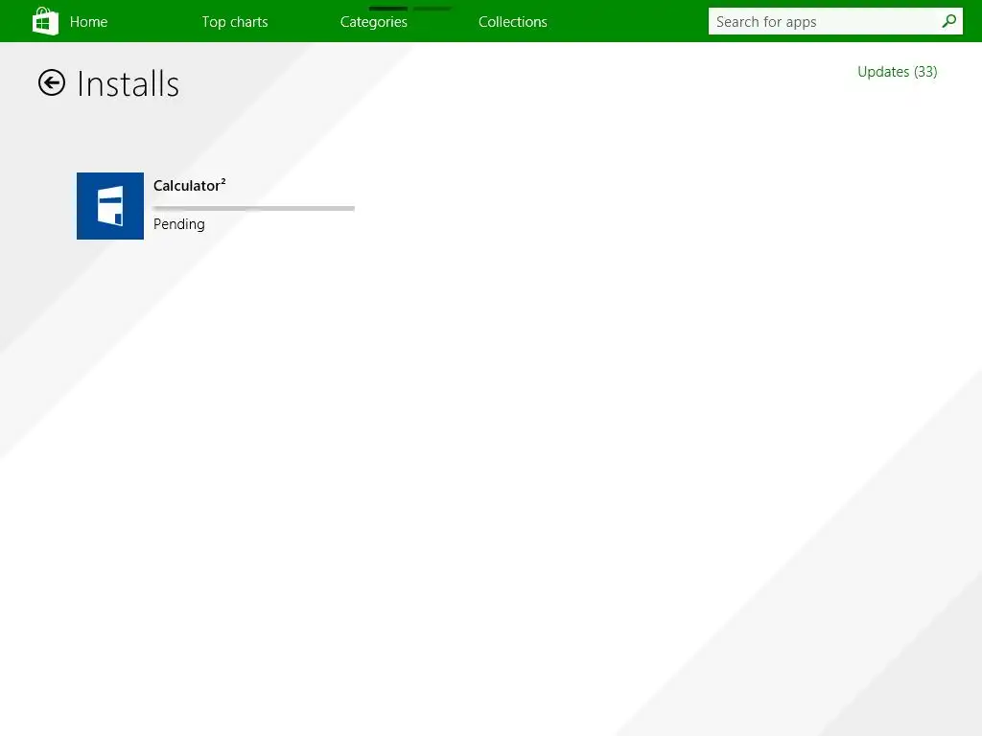The width and height of the screenshot is (982, 736).
Task: Click the Calculator² install progress bar
Action: tap(253, 208)
